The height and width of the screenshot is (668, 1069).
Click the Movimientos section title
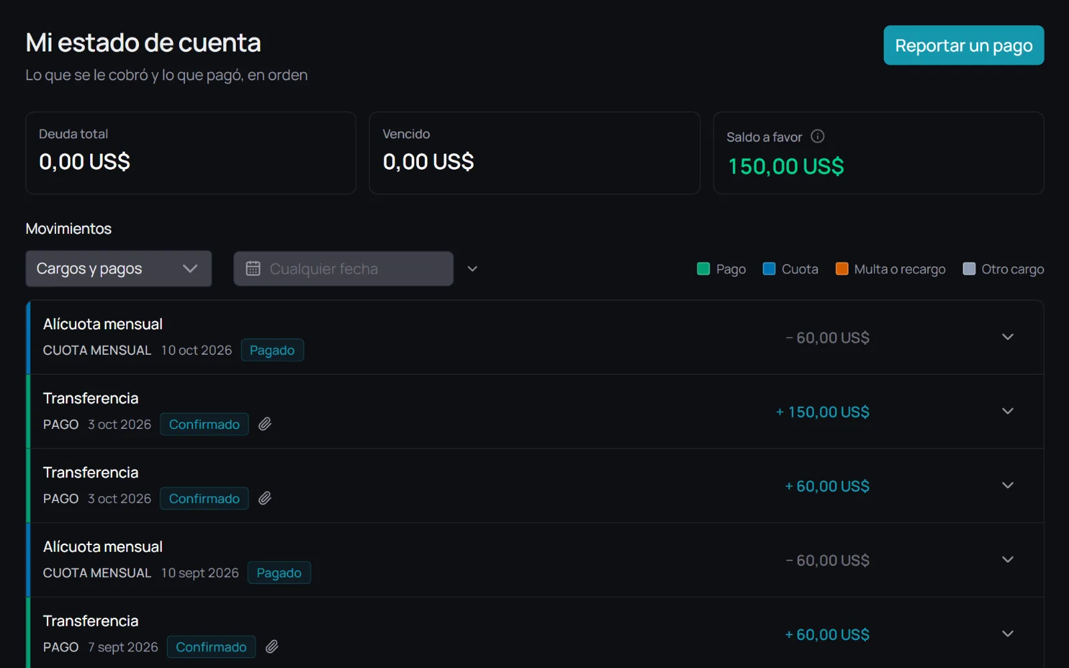[x=68, y=228]
